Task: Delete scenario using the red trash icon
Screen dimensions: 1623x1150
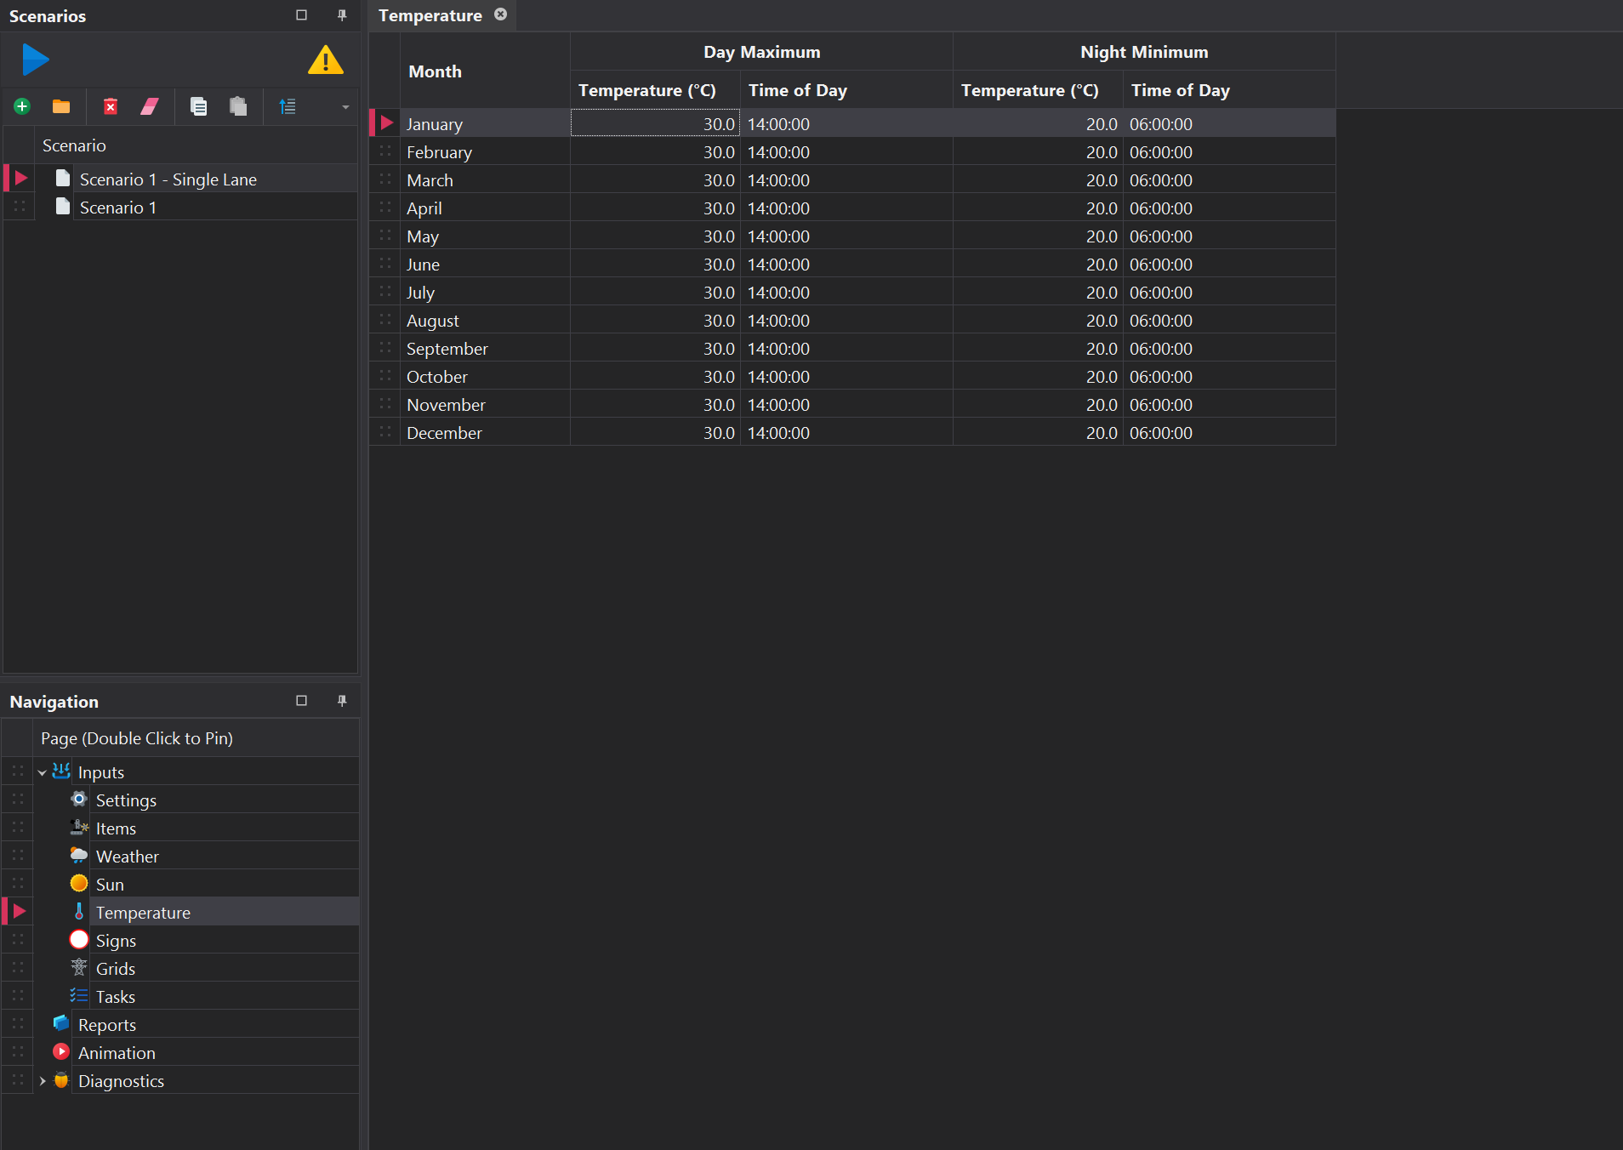Action: click(x=111, y=106)
